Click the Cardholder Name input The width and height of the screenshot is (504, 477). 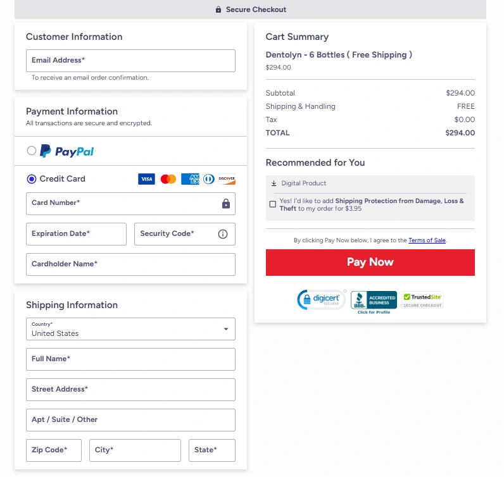coord(130,264)
